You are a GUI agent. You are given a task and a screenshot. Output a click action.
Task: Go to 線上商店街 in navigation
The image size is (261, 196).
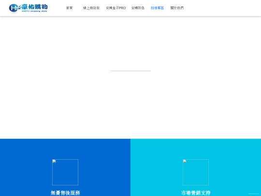(91, 8)
